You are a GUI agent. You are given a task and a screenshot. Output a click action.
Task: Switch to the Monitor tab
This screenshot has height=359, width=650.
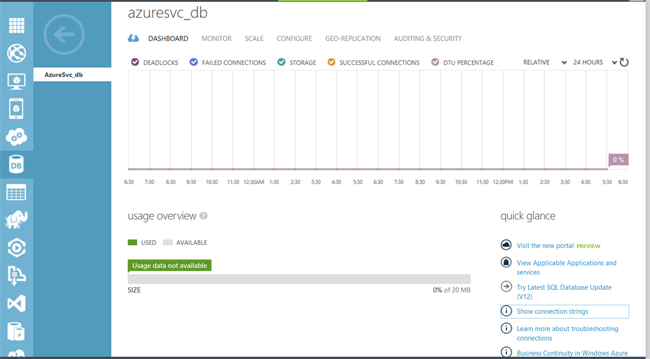tap(216, 39)
